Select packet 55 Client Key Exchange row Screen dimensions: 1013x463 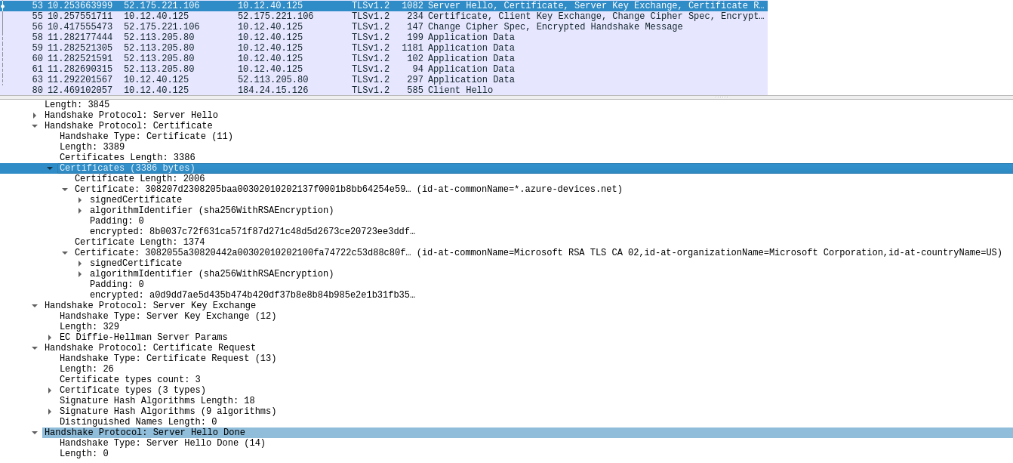pyautogui.click(x=383, y=17)
